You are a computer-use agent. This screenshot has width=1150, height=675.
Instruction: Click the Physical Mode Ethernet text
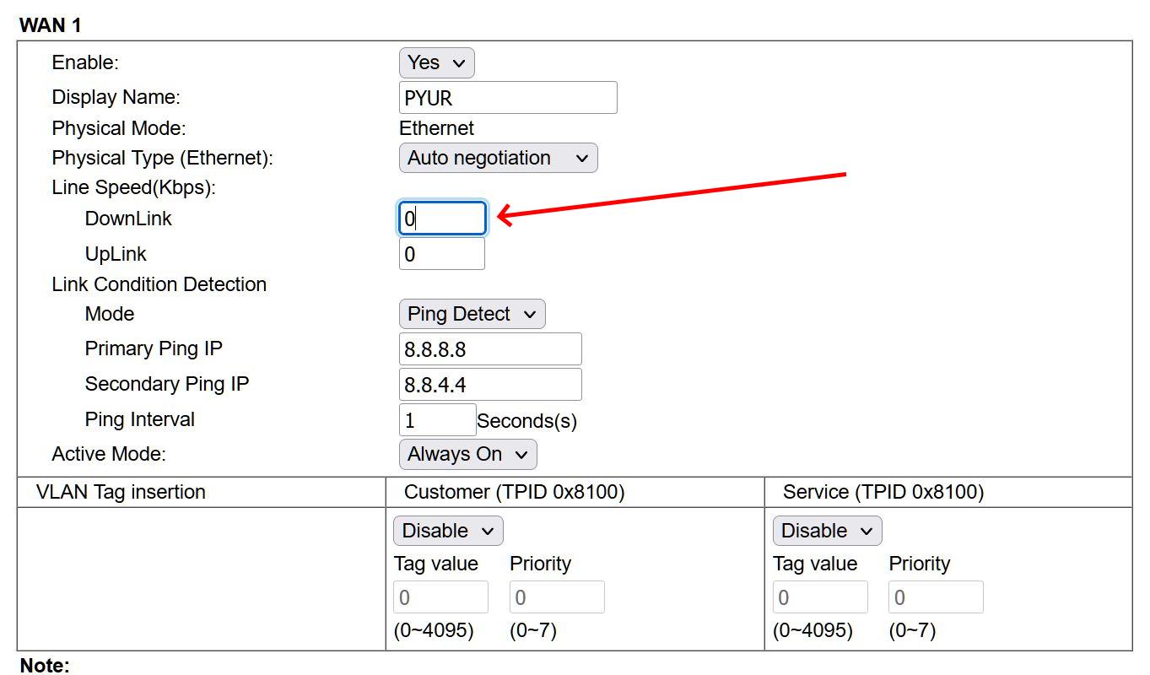[x=436, y=128]
